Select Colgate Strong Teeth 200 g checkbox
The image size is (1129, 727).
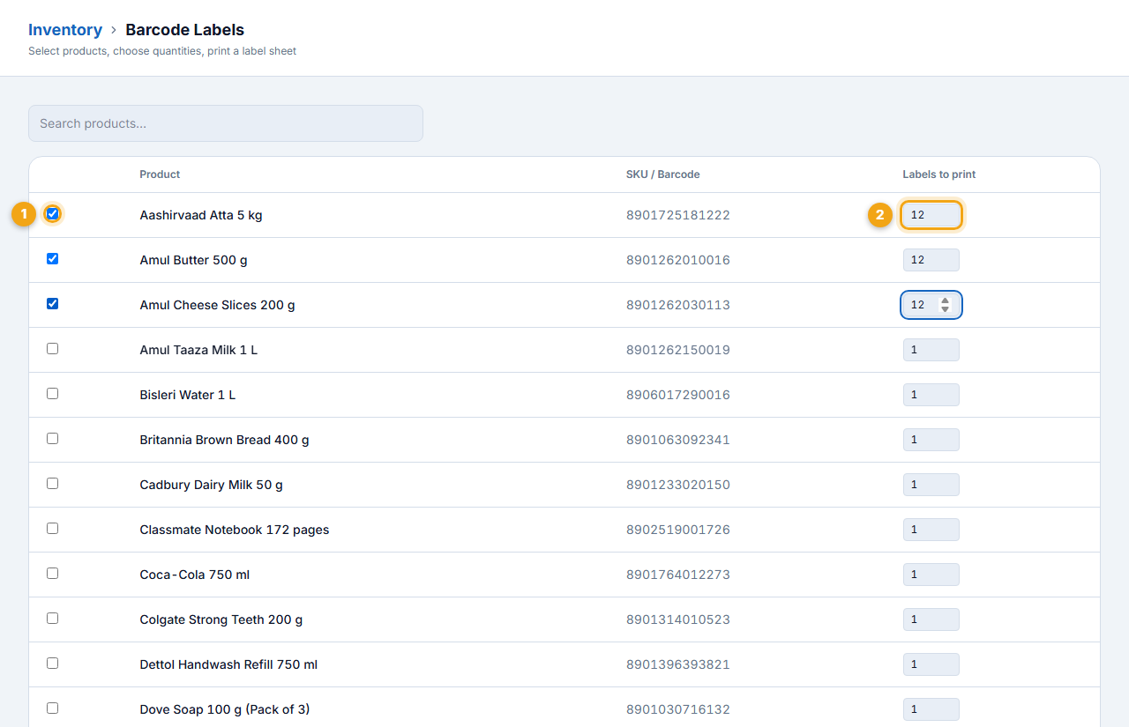pyautogui.click(x=52, y=619)
